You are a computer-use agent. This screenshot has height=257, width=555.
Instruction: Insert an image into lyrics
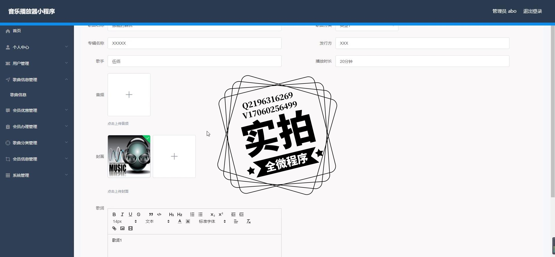[122, 228]
